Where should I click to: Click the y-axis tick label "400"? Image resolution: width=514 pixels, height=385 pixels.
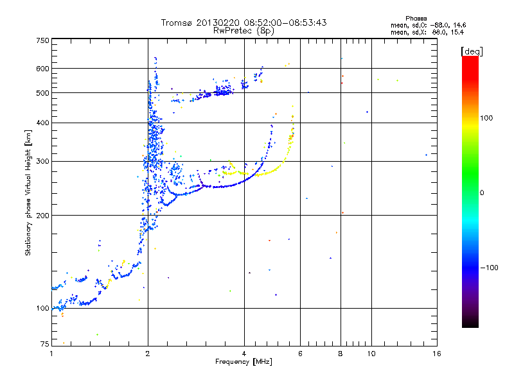click(43, 123)
